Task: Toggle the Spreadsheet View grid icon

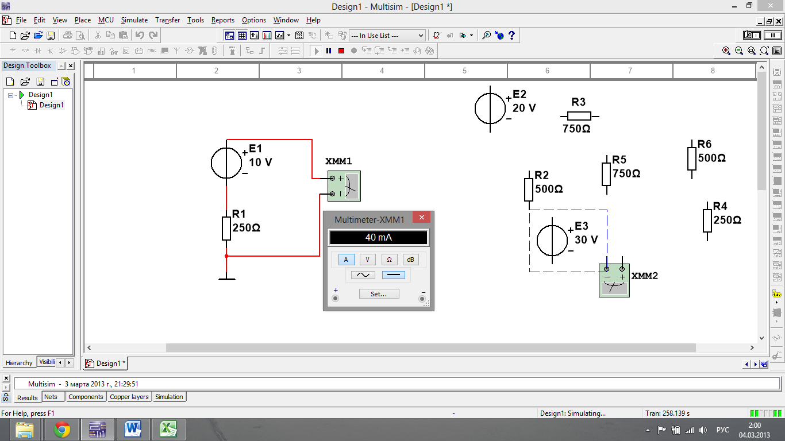Action: coord(242,36)
